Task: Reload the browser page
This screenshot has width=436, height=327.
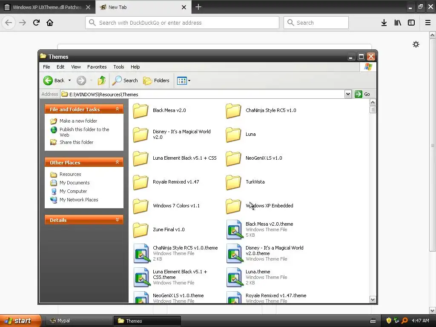Action: pos(36,23)
